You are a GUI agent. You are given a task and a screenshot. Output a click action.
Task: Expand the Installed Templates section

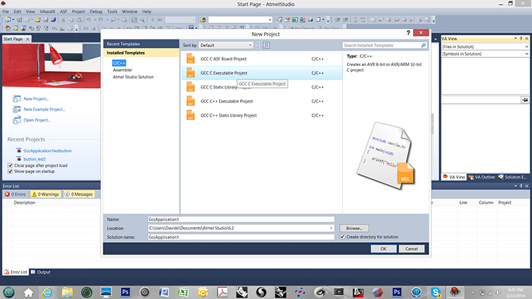coord(141,53)
